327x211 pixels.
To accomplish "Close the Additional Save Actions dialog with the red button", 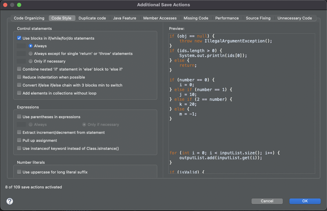I will (x=5, y=5).
